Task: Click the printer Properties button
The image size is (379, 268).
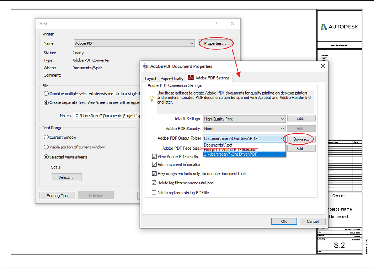Action: coord(215,43)
